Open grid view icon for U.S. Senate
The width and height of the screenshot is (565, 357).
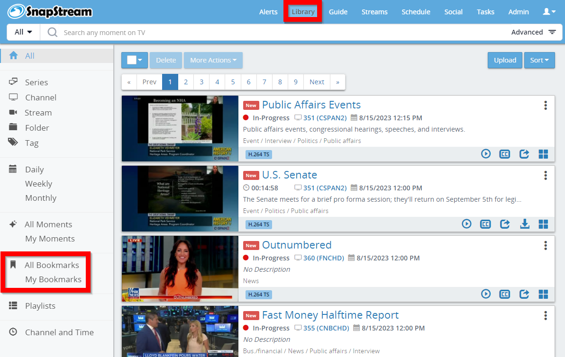(x=543, y=224)
